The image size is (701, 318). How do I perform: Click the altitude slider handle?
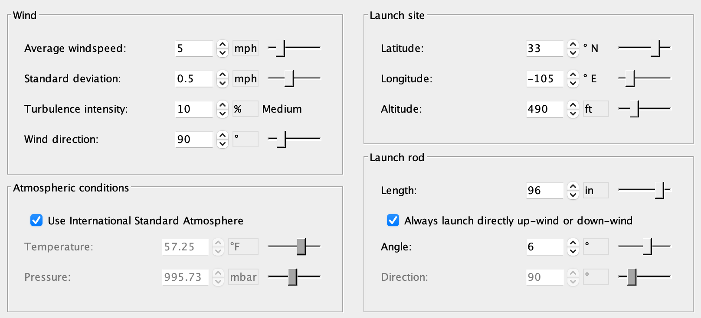(634, 109)
